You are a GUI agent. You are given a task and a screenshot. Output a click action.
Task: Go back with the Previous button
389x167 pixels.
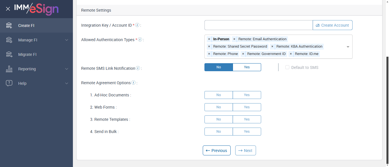point(216,151)
